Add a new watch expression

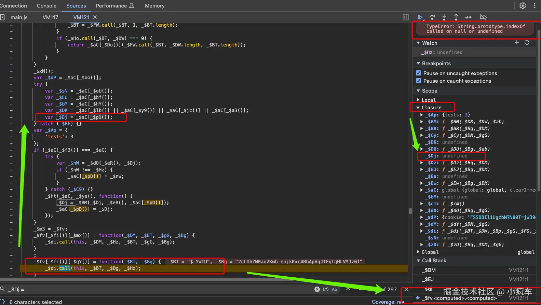(x=517, y=42)
